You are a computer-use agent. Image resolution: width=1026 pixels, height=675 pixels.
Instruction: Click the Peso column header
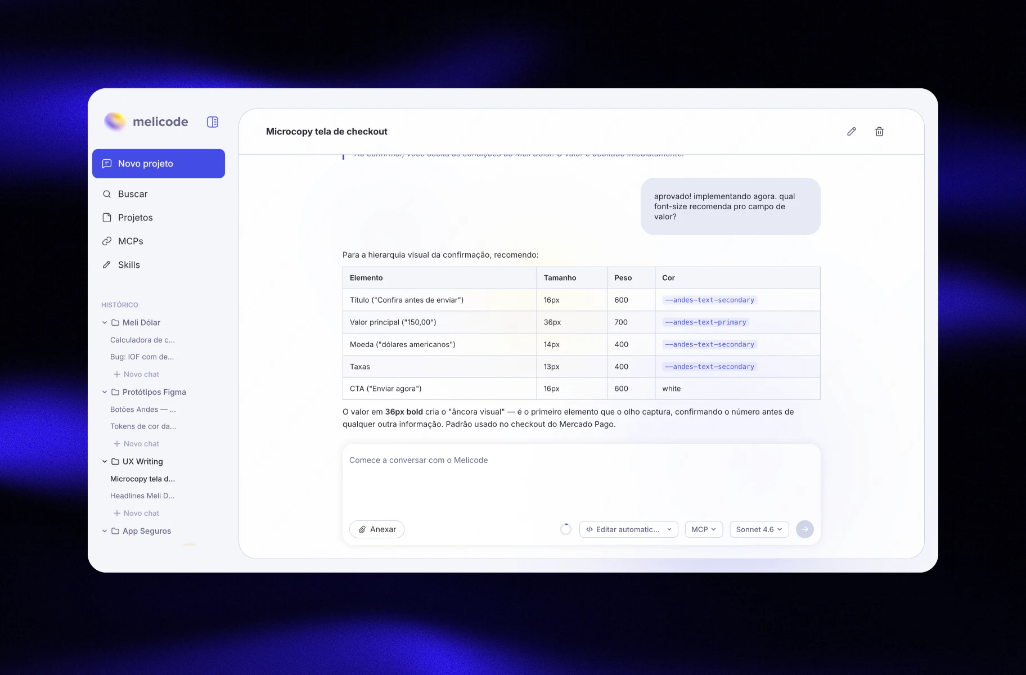click(x=631, y=278)
